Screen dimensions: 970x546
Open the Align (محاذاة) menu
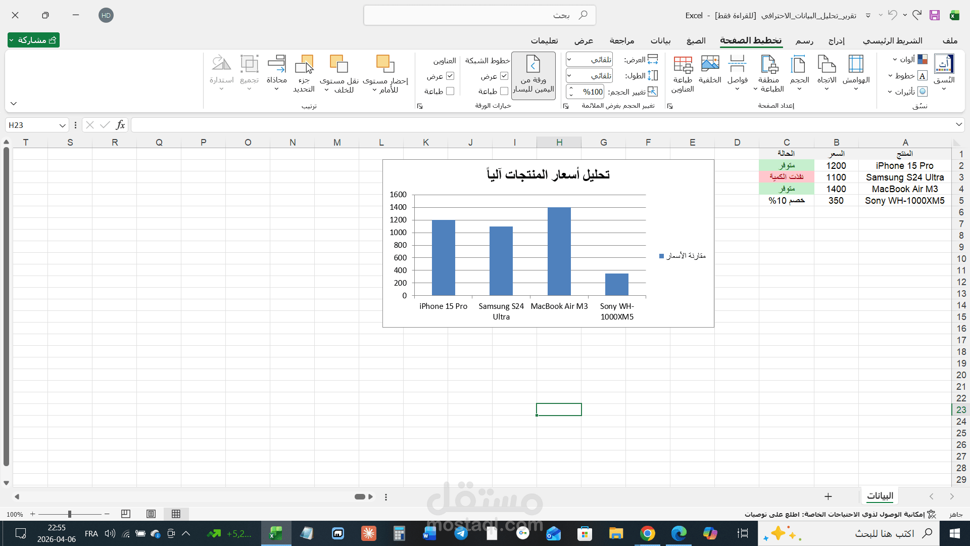point(276,72)
